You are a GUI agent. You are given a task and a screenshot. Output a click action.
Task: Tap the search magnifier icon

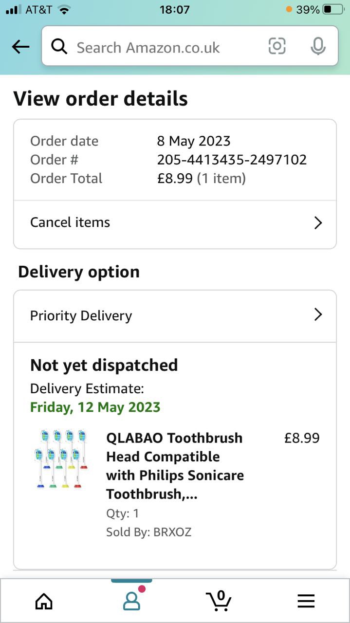59,47
